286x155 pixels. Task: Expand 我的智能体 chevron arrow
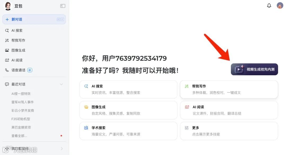pyautogui.click(x=62, y=149)
